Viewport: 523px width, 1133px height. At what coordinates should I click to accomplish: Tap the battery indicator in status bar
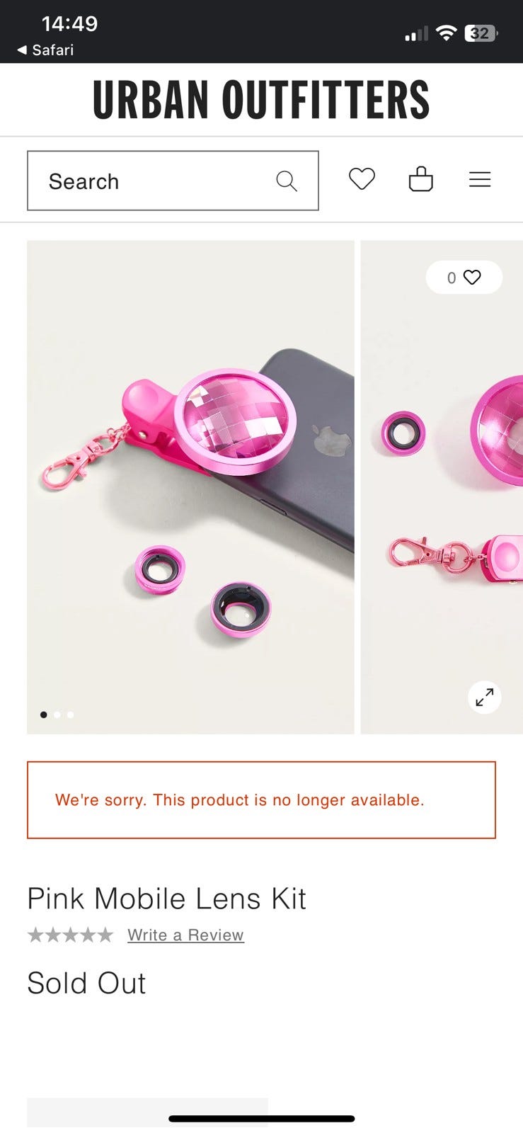click(x=481, y=33)
